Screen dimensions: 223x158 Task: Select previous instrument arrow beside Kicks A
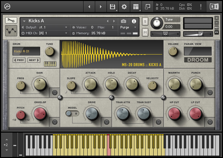(x=108, y=21)
